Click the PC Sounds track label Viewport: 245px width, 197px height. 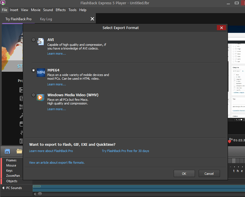(x=14, y=188)
